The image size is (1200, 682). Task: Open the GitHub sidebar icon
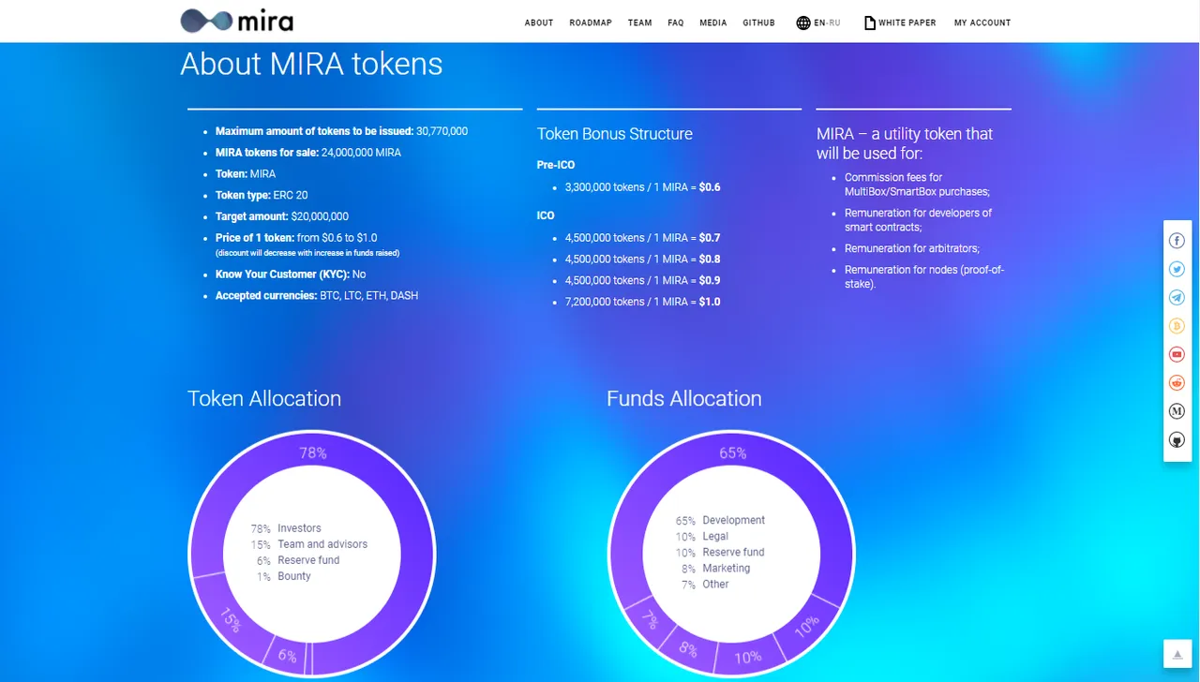pos(1177,440)
